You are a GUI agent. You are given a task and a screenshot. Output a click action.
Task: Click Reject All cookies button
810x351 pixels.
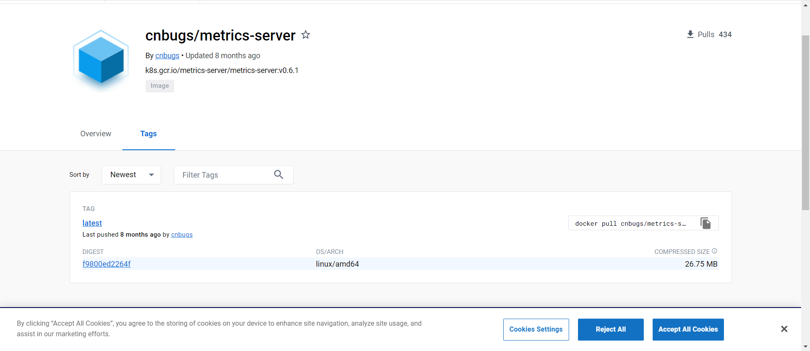[x=610, y=329]
